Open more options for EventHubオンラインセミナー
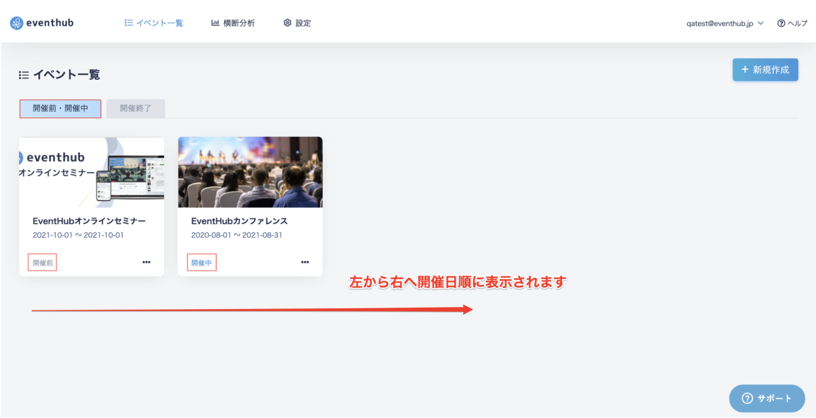The width and height of the screenshot is (816, 418). [x=146, y=262]
